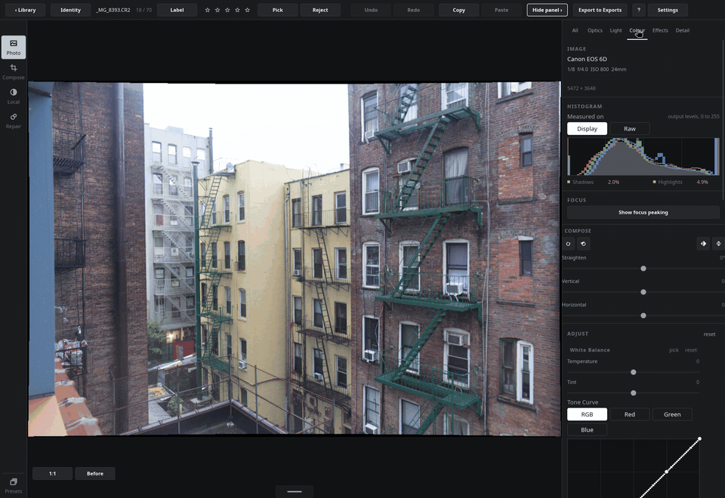Set a one-star rating
This screenshot has height=498, width=725.
click(207, 10)
